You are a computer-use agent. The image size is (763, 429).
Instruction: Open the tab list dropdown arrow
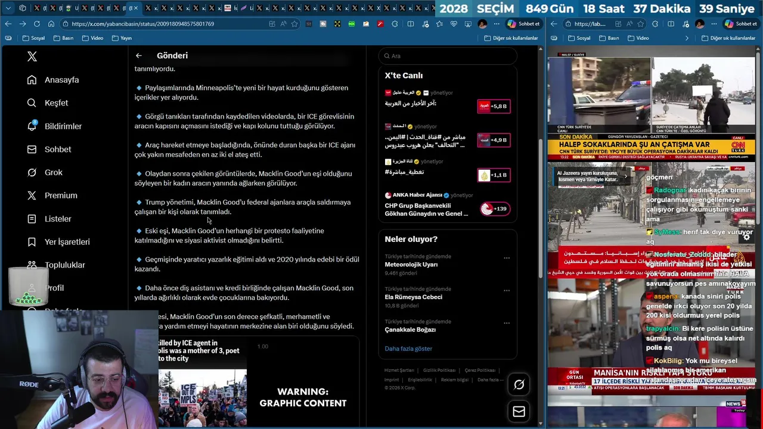pos(8,8)
